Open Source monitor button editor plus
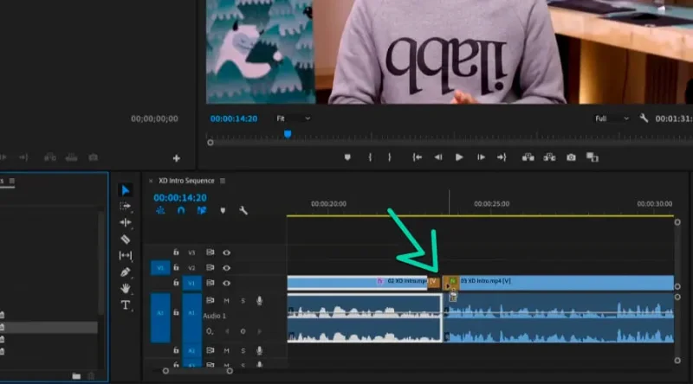Screen dimensions: 693x384 pyautogui.click(x=177, y=158)
